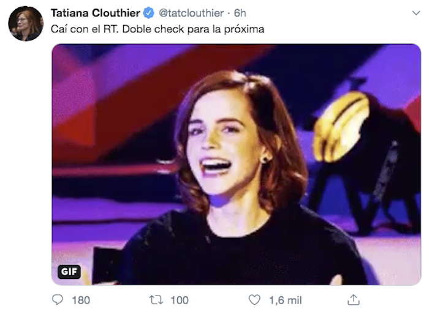429x312 pixels.
Task: Click the word 'próxima' in the tweet text
Action: [244, 29]
